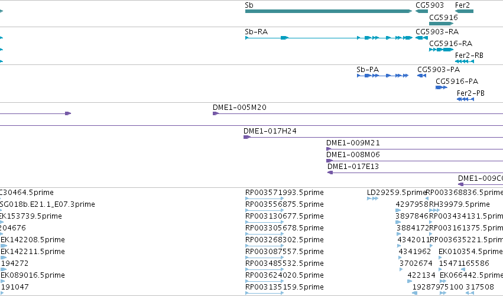
Task: Click the 191047 label
Action: point(15,287)
